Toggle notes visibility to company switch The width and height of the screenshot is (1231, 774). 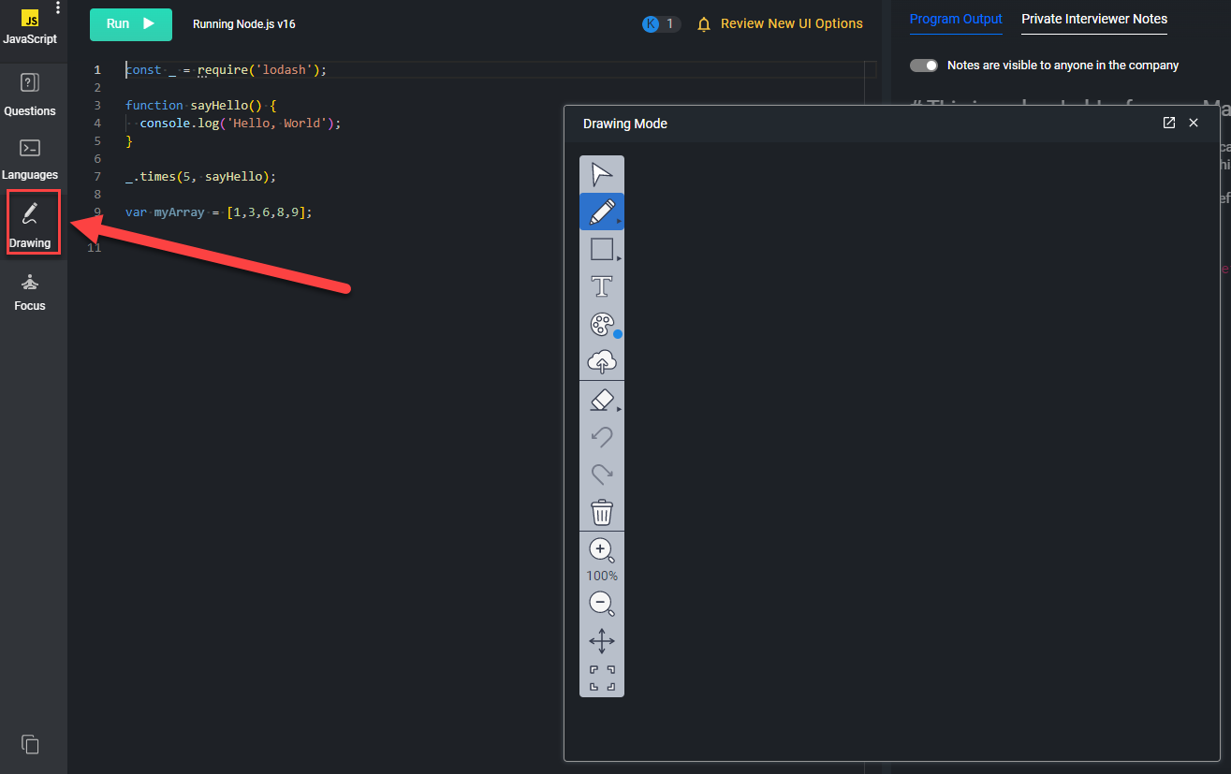924,66
